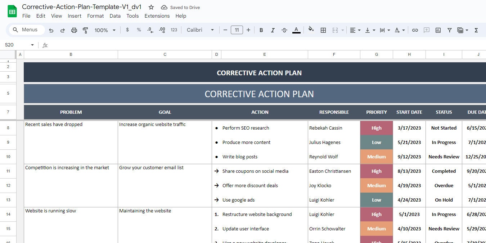
Task: Select the Insert chart icon
Action: [x=438, y=30]
